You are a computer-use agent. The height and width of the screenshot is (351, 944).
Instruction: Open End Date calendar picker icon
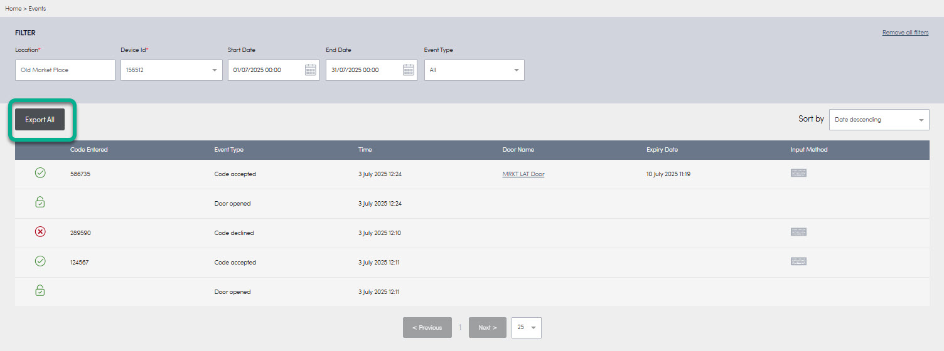click(x=409, y=70)
